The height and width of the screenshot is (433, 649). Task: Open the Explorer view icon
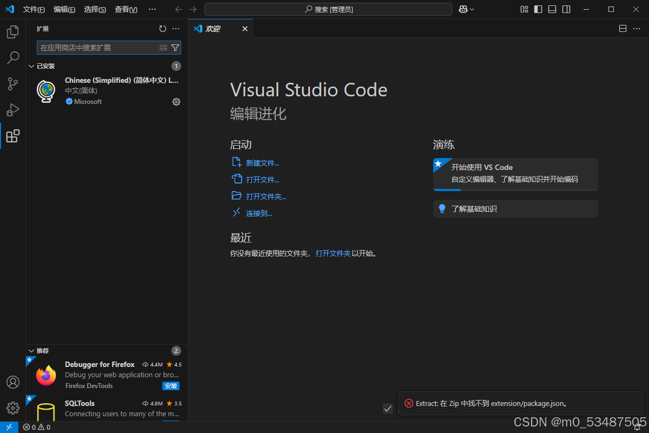(x=12, y=32)
